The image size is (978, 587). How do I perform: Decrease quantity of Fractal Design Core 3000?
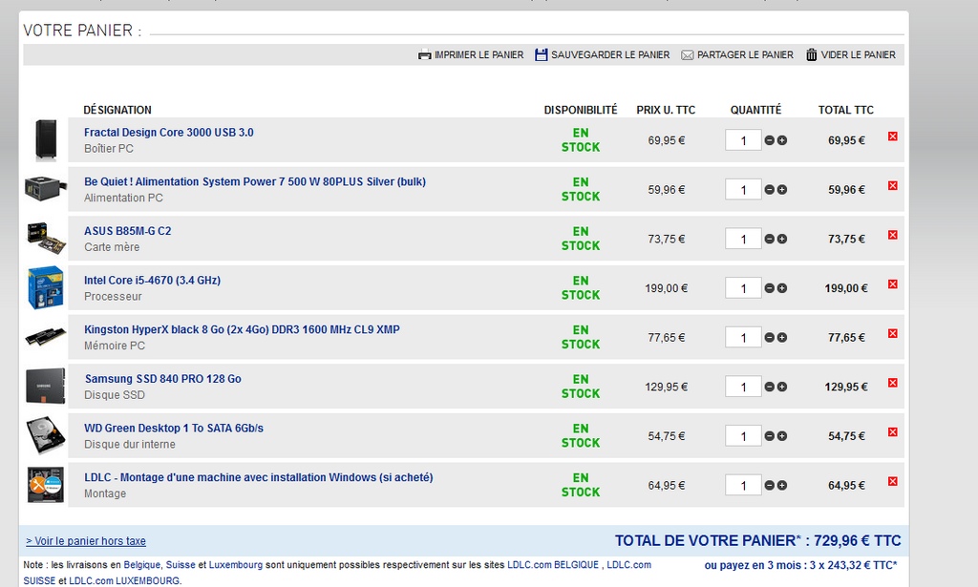point(770,140)
